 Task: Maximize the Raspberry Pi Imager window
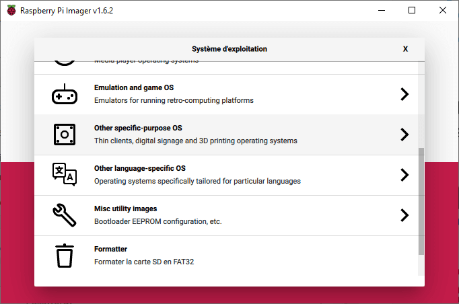412,10
